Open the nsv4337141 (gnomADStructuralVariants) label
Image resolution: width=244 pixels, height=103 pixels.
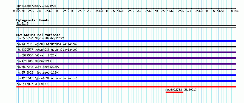tap(47, 44)
